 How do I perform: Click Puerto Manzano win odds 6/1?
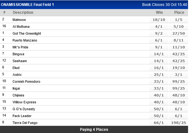[x=159, y=40]
